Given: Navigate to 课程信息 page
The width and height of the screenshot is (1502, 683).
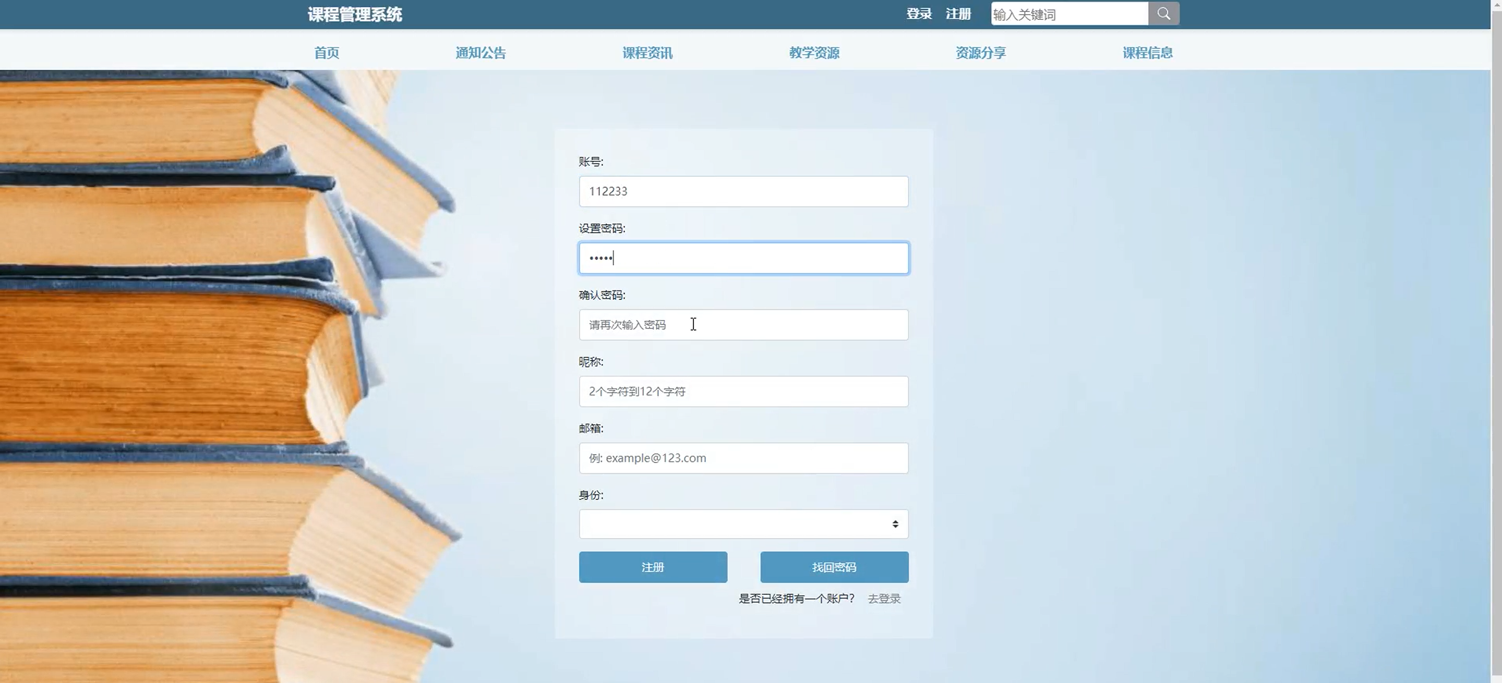Looking at the screenshot, I should [x=1147, y=53].
